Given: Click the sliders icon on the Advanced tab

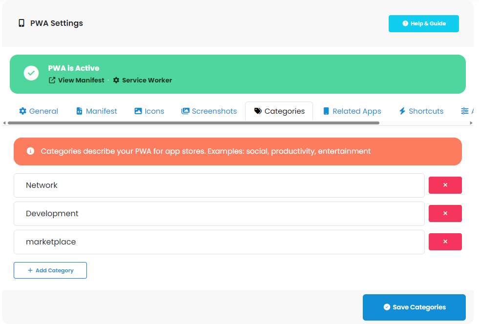Looking at the screenshot, I should (x=464, y=111).
